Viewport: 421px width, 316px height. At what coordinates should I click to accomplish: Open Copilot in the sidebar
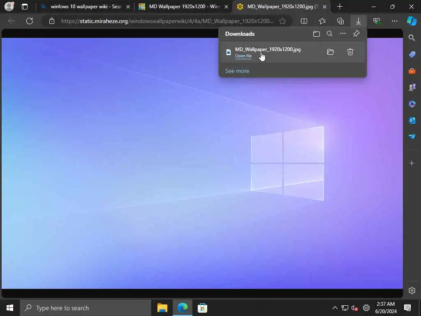tap(412, 21)
